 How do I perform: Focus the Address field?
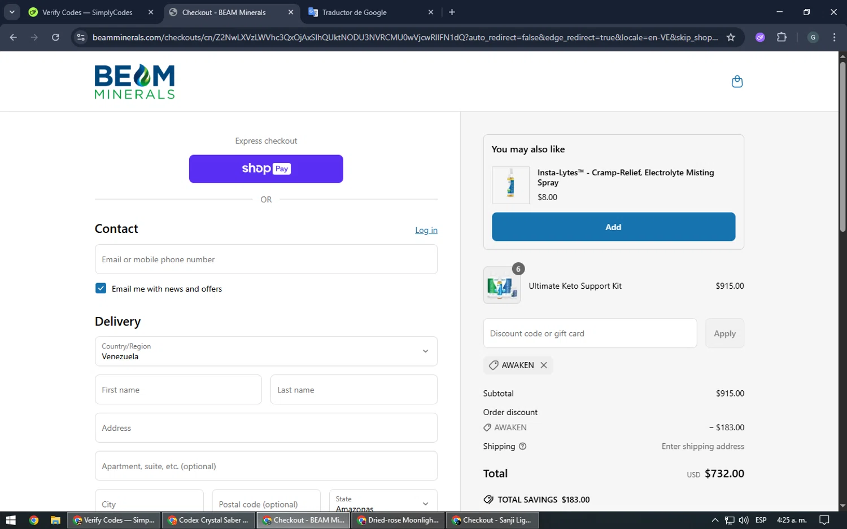266,428
